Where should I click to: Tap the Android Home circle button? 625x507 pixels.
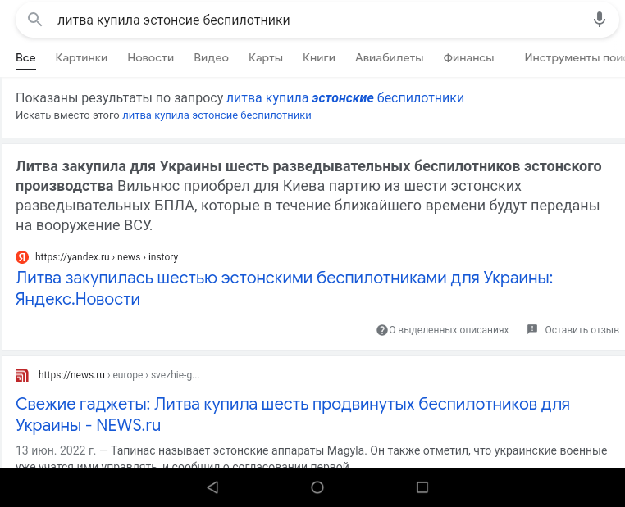click(317, 487)
